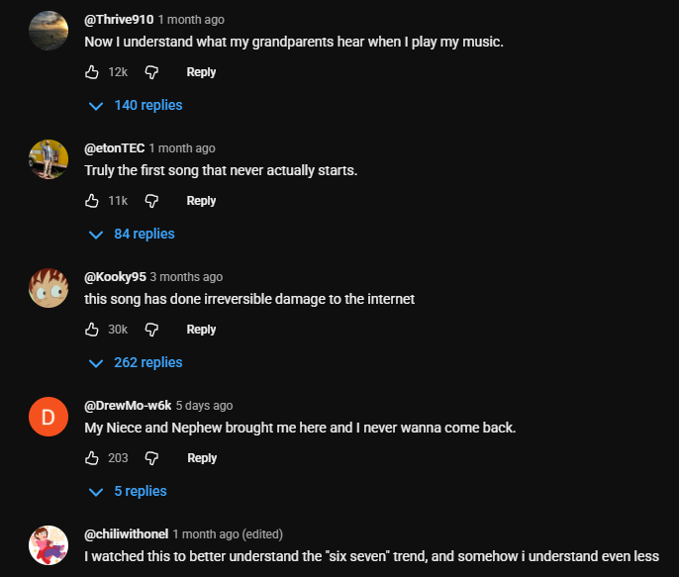Expand the 140 replies thread
This screenshot has width=679, height=577.
pos(137,105)
